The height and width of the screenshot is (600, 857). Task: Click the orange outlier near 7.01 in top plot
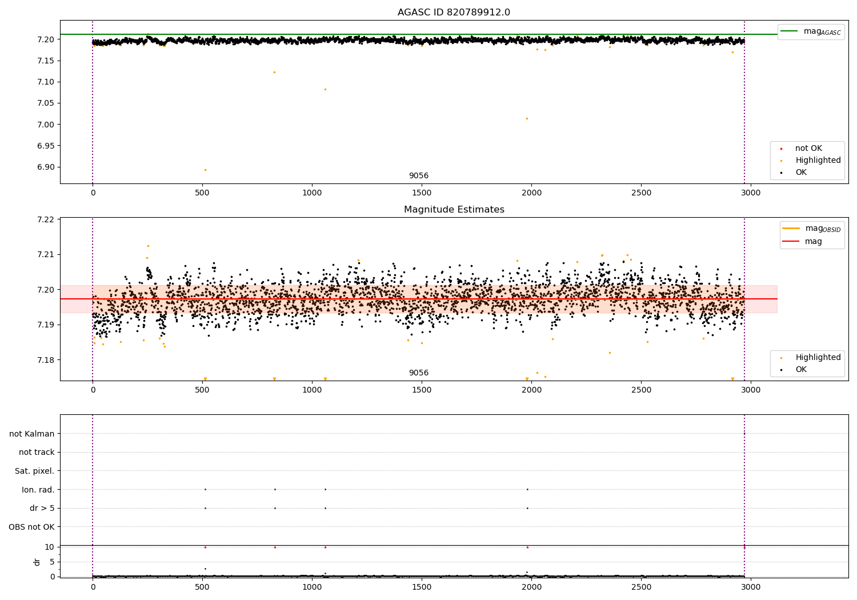527,118
